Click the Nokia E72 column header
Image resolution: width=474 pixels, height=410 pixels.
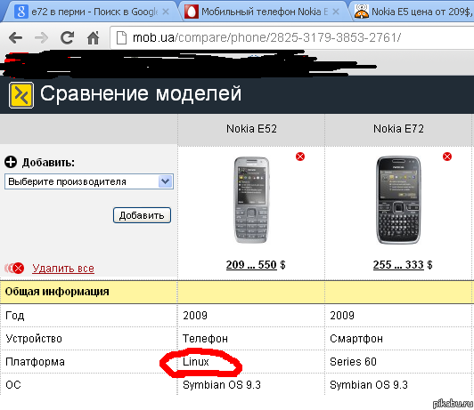(x=398, y=129)
